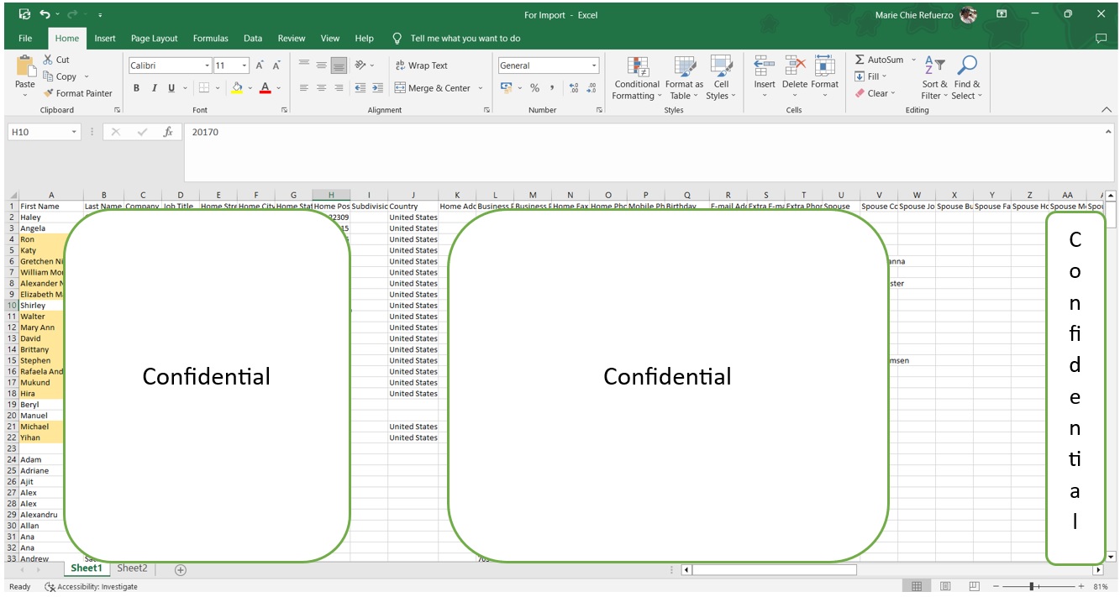
Task: Open the Name Box dropdown arrow
Action: 74,132
